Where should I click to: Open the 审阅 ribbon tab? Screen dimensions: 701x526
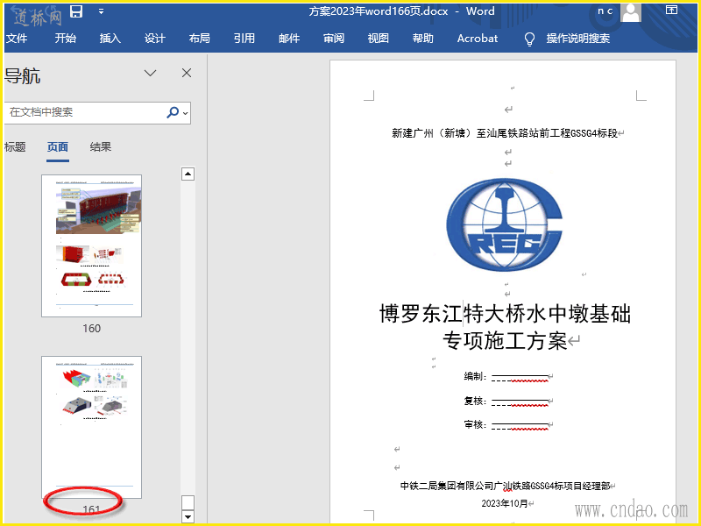[x=334, y=39]
